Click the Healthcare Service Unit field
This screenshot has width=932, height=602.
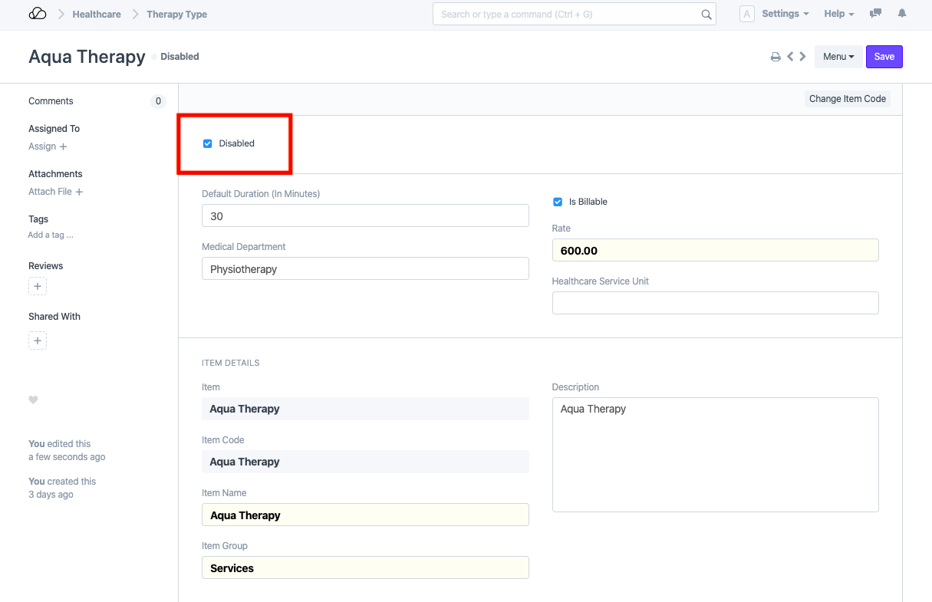click(715, 303)
